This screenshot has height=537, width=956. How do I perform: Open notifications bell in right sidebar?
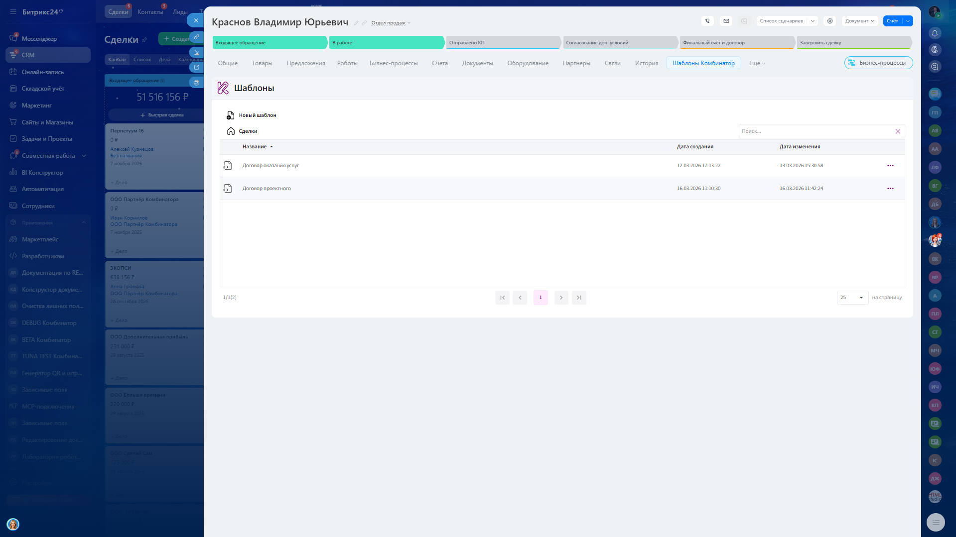(935, 33)
